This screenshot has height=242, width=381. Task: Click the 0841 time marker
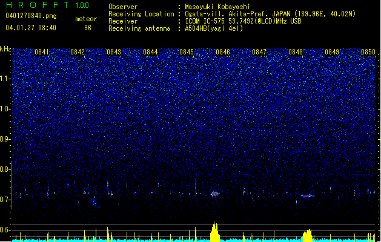pyautogui.click(x=42, y=51)
